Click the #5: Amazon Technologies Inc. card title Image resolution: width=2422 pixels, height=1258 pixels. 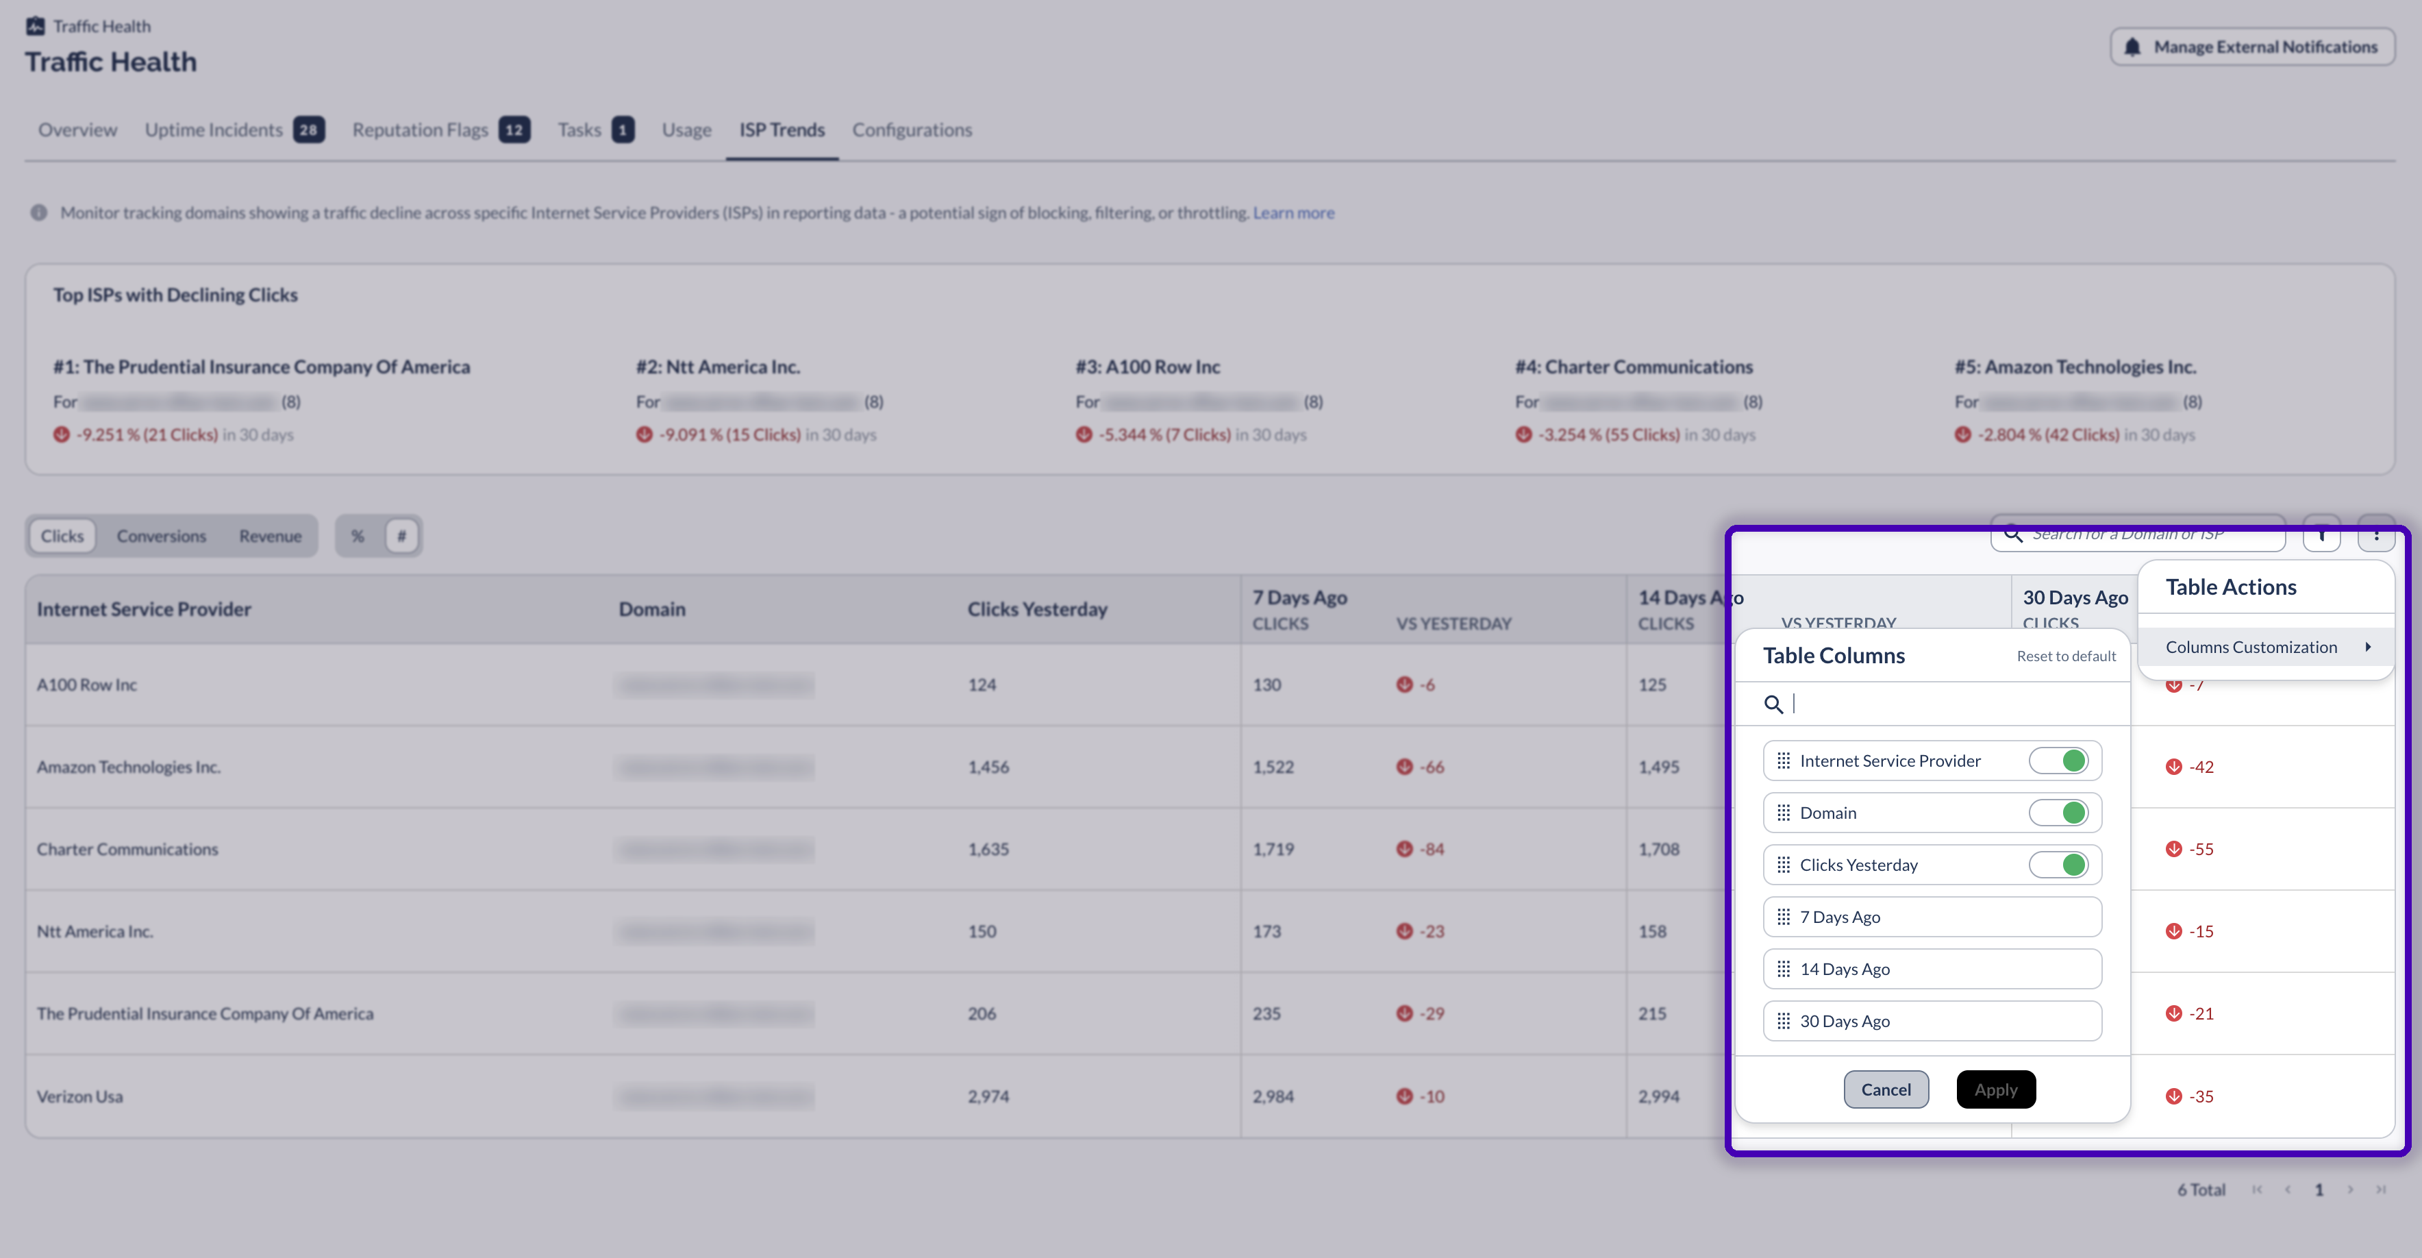pyautogui.click(x=2075, y=367)
